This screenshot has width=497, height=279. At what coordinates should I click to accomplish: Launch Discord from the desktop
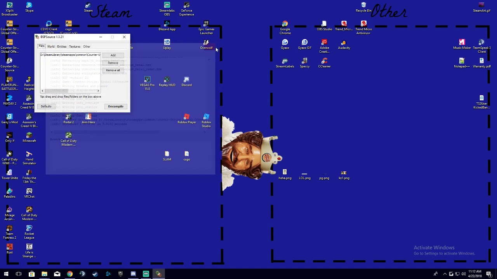point(186,82)
